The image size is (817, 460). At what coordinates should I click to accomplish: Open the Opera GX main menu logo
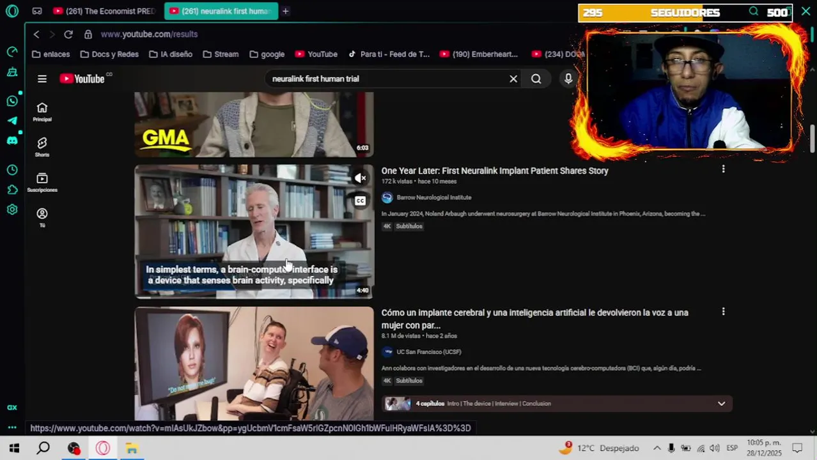tap(12, 11)
